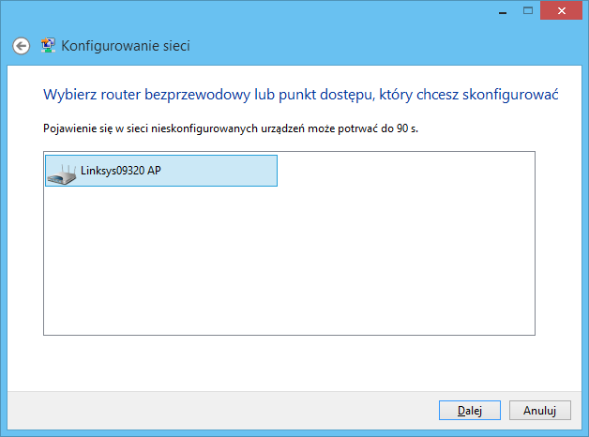Maximize the Konfigurowanie sieci window
This screenshot has width=589, height=437.
pos(528,10)
